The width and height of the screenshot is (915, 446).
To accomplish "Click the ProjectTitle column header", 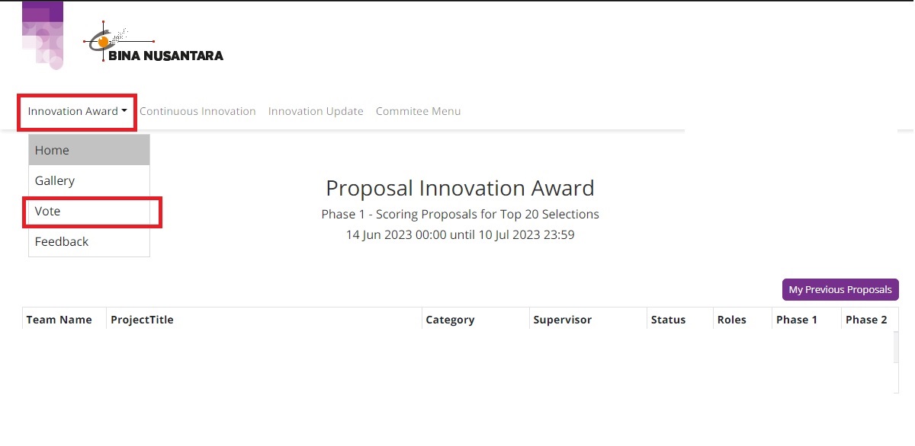I will pyautogui.click(x=142, y=320).
